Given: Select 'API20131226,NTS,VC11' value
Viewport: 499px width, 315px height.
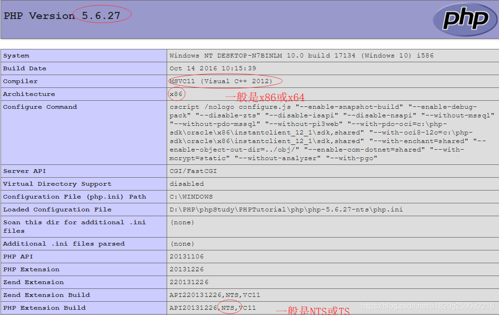Looking at the screenshot, I should click(212, 308).
